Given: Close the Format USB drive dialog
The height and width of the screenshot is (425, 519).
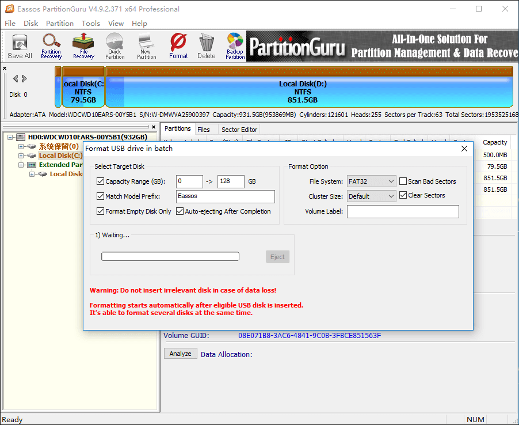Looking at the screenshot, I should pos(464,149).
